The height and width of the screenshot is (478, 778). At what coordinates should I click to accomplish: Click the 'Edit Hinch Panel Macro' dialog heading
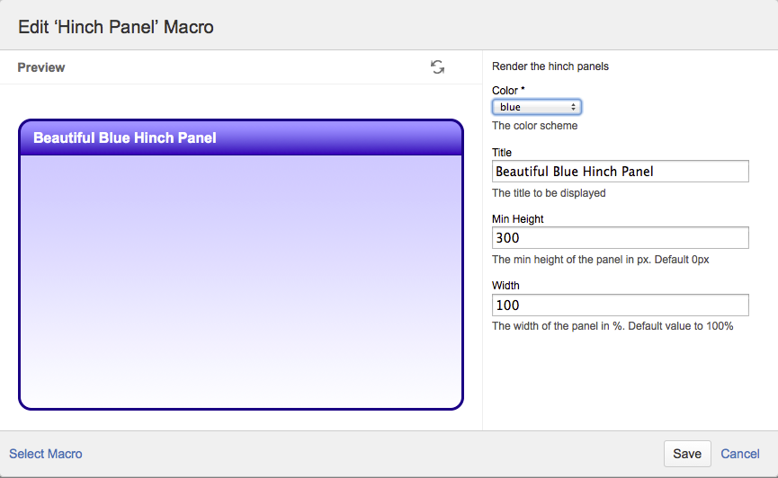tap(116, 26)
